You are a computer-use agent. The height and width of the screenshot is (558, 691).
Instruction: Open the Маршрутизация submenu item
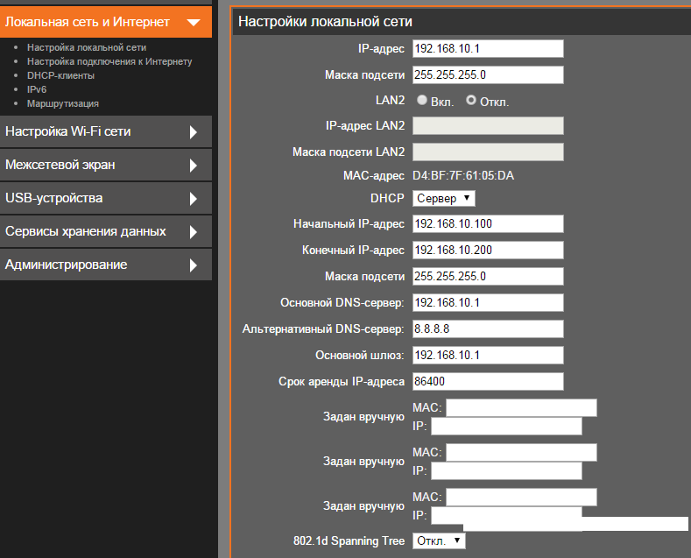(63, 103)
